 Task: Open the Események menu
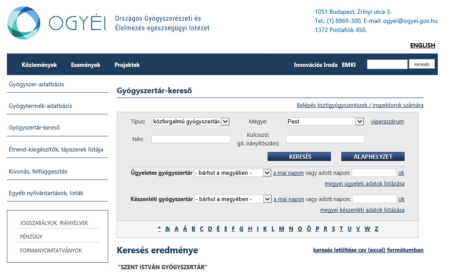coord(86,65)
